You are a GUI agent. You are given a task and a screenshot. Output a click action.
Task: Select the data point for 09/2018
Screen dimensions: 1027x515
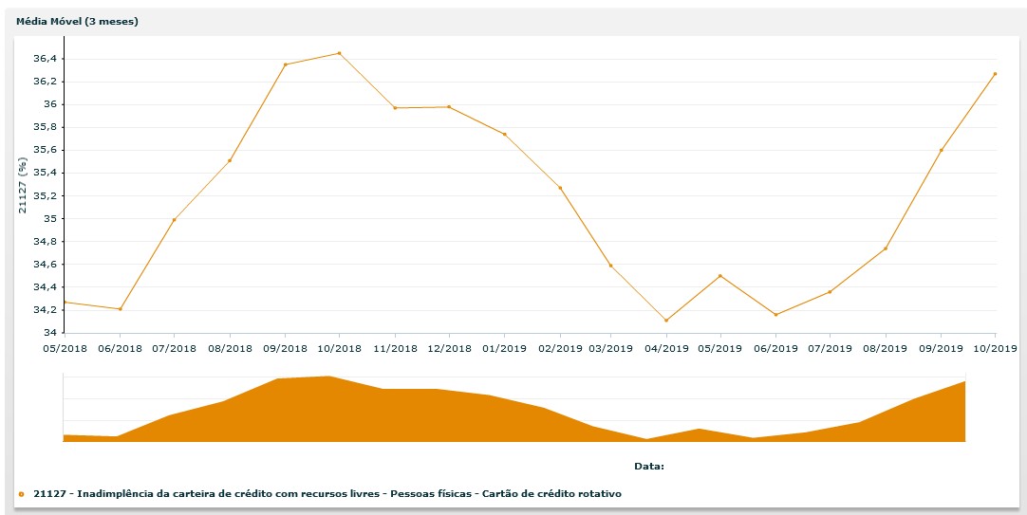coord(285,64)
